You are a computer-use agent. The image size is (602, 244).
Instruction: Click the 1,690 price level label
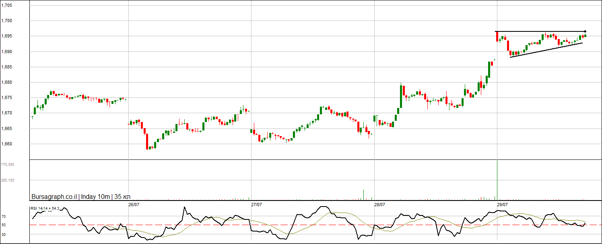(x=6, y=52)
